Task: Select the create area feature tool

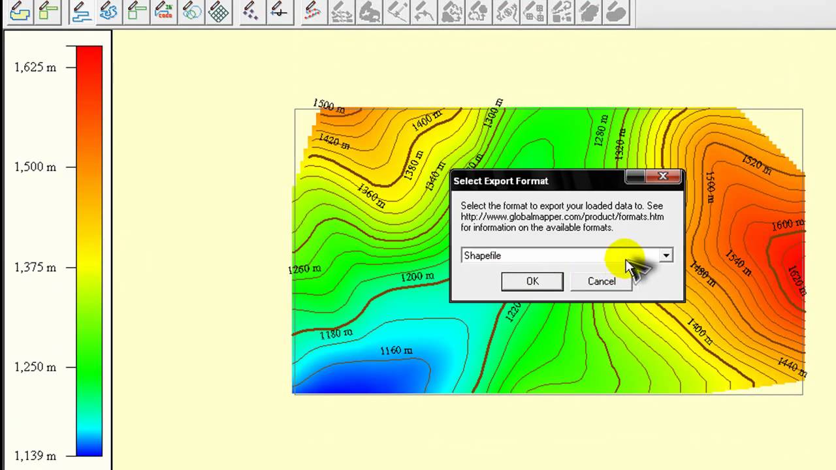Action: pyautogui.click(x=20, y=11)
